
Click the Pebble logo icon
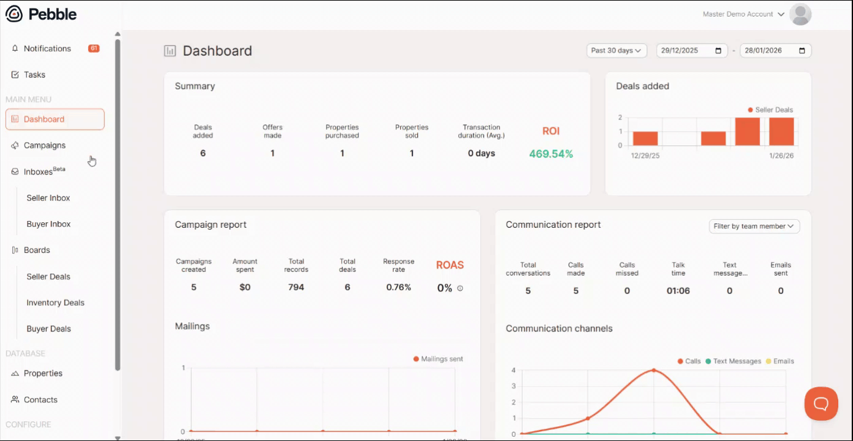[x=14, y=14]
